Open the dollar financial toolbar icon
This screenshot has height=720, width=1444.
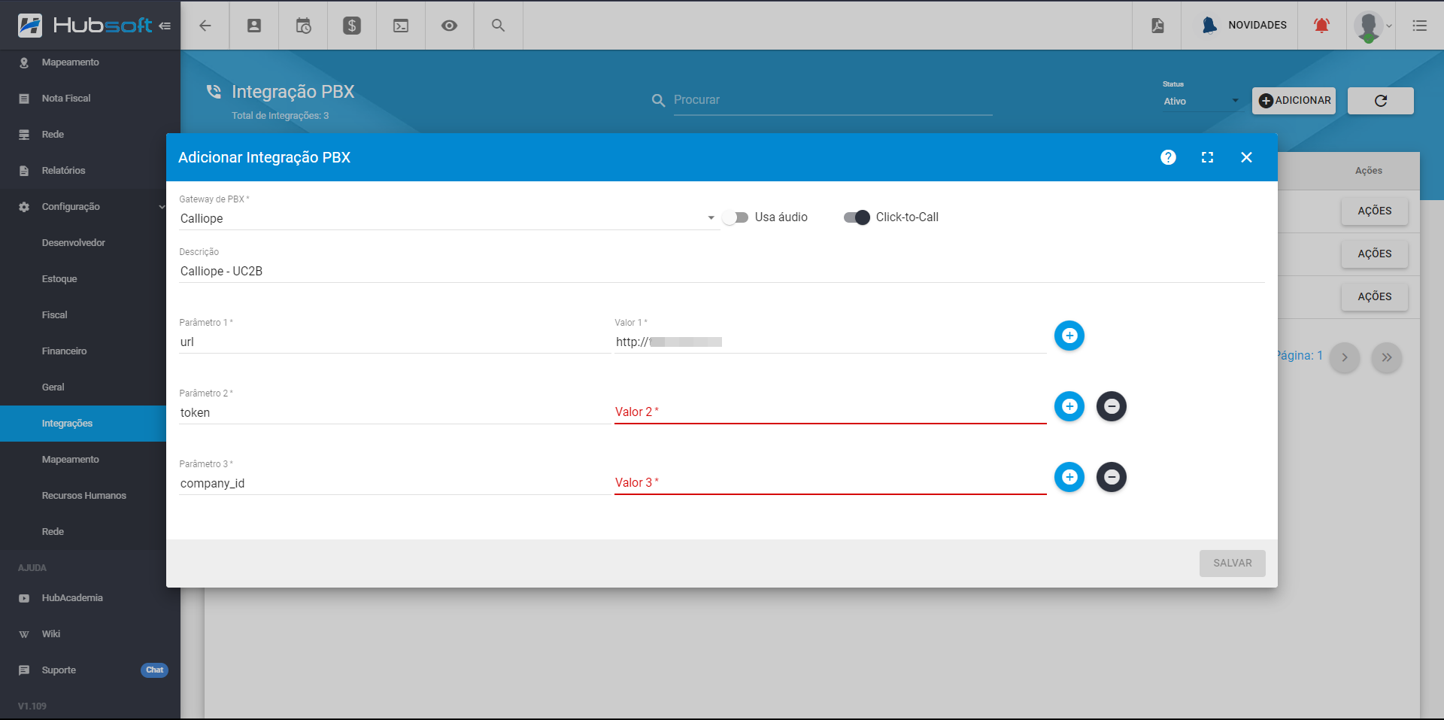(x=352, y=26)
